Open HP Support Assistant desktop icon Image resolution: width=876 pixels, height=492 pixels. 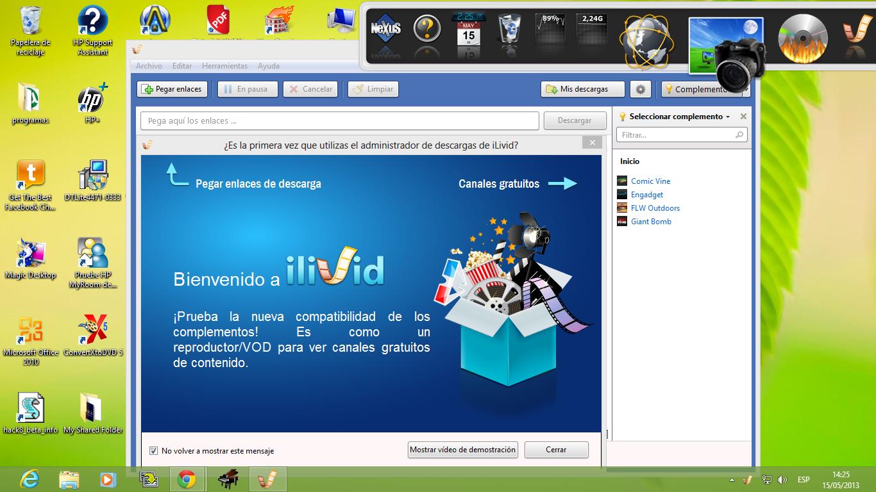click(92, 30)
